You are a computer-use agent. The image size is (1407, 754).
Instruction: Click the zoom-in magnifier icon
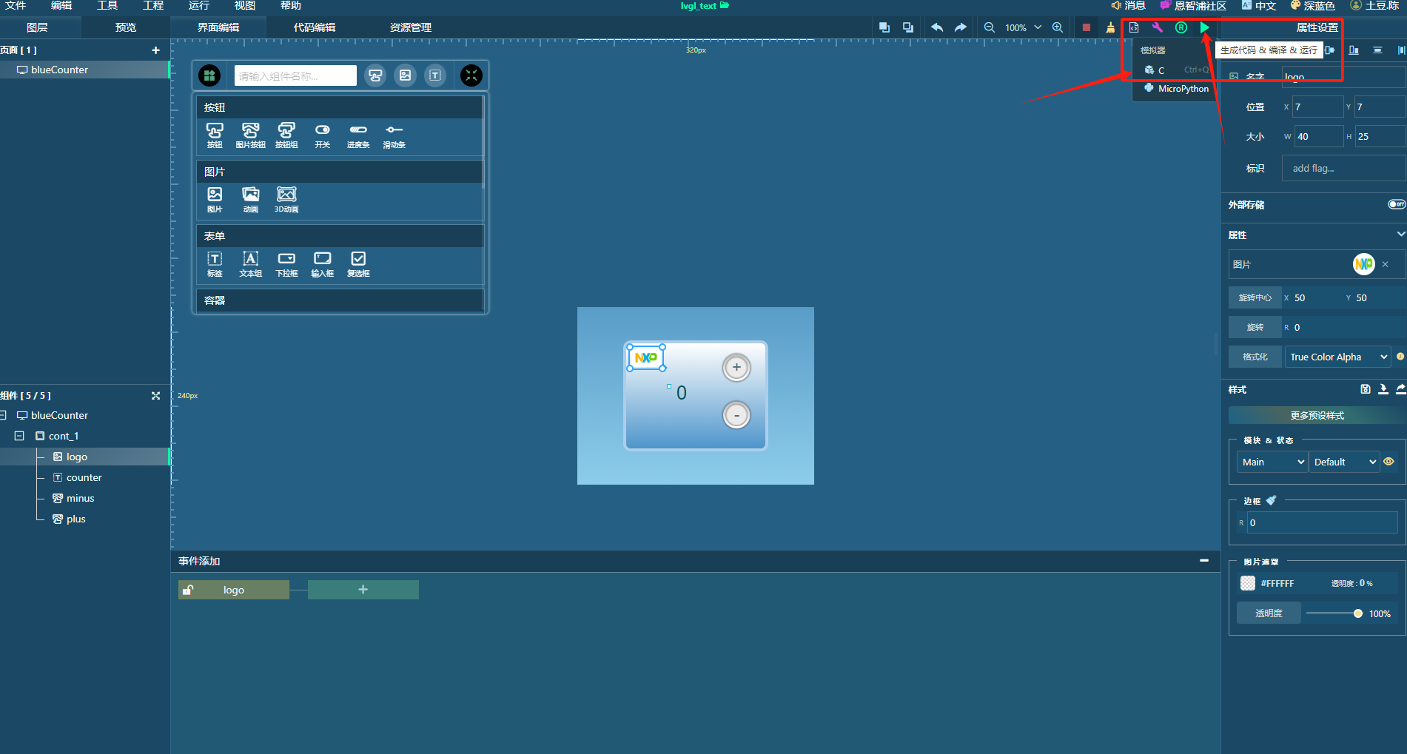click(x=1057, y=27)
